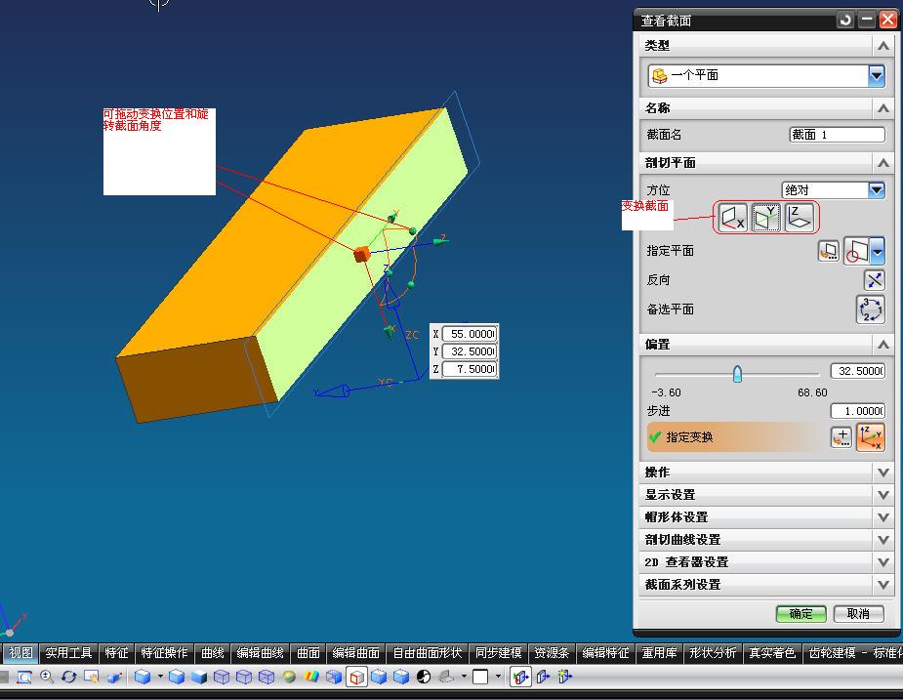903x700 pixels.
Task: Expand the 操作 section
Action: 882,473
